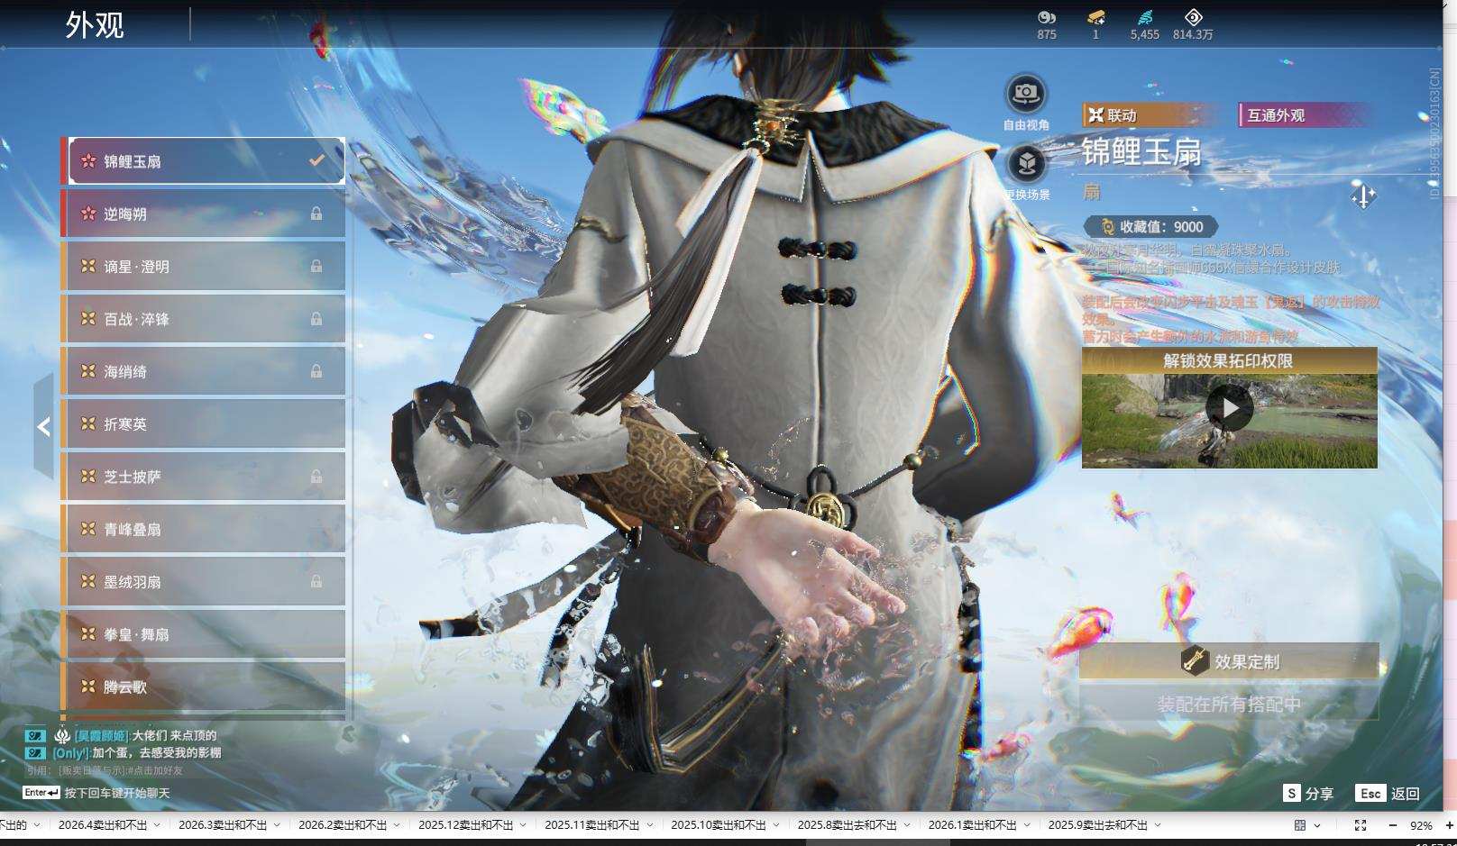This screenshot has height=846, width=1457.
Task: Click the 联动 crossed-blades tag icon
Action: click(x=1095, y=115)
